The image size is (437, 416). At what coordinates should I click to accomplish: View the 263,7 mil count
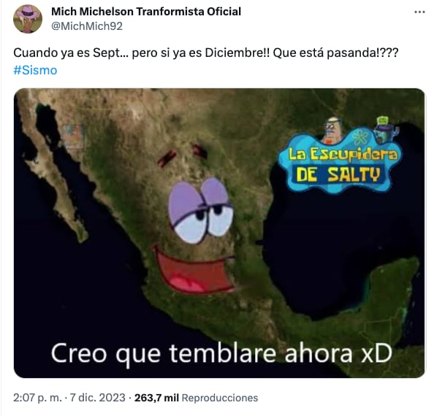pos(156,398)
